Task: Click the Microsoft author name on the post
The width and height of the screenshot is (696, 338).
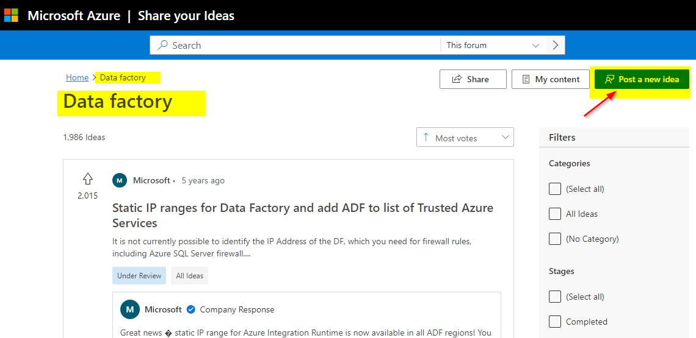Action: (x=151, y=180)
